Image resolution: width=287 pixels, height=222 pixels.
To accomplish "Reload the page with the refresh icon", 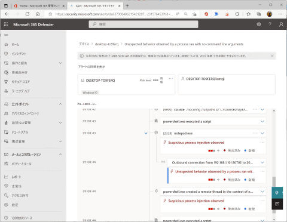I will point(28,14).
